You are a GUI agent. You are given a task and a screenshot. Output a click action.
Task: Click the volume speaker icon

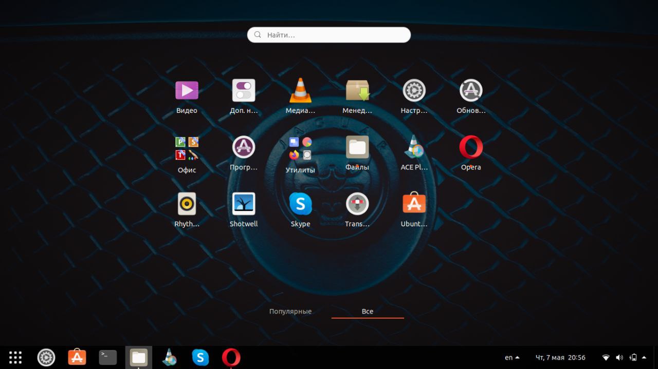tap(619, 358)
